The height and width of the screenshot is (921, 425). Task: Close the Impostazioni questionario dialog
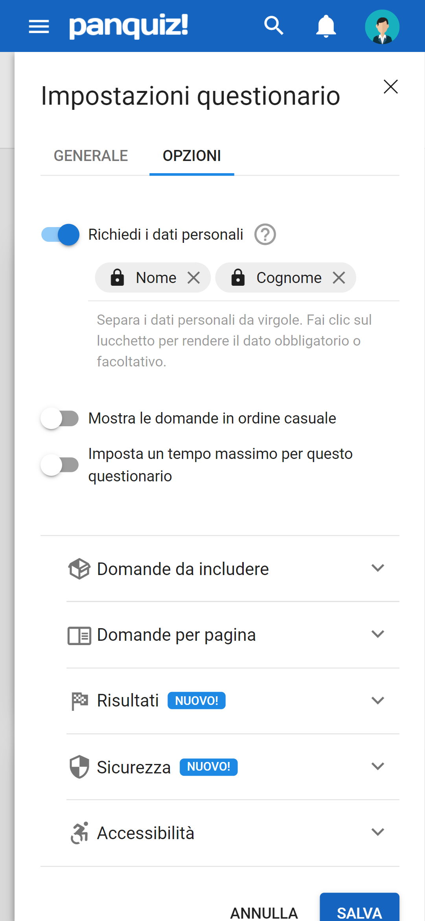click(x=390, y=87)
